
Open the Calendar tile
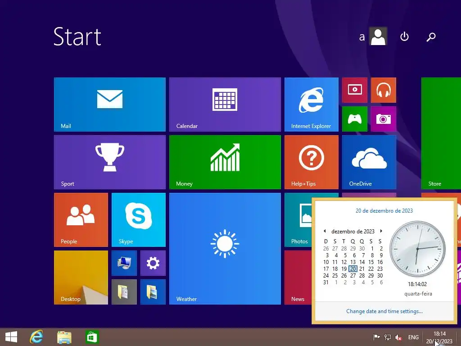coord(225,105)
